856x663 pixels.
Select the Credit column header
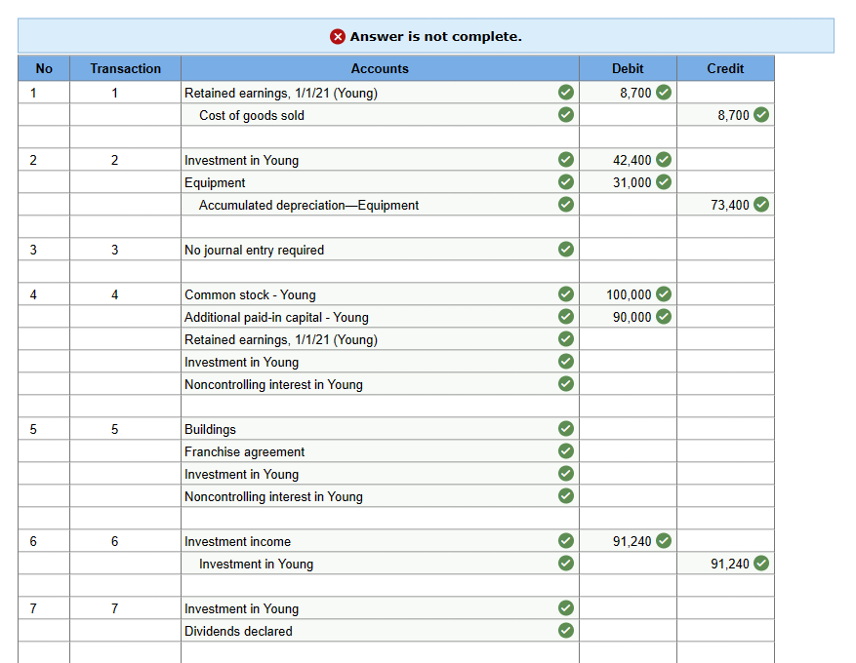coord(725,68)
